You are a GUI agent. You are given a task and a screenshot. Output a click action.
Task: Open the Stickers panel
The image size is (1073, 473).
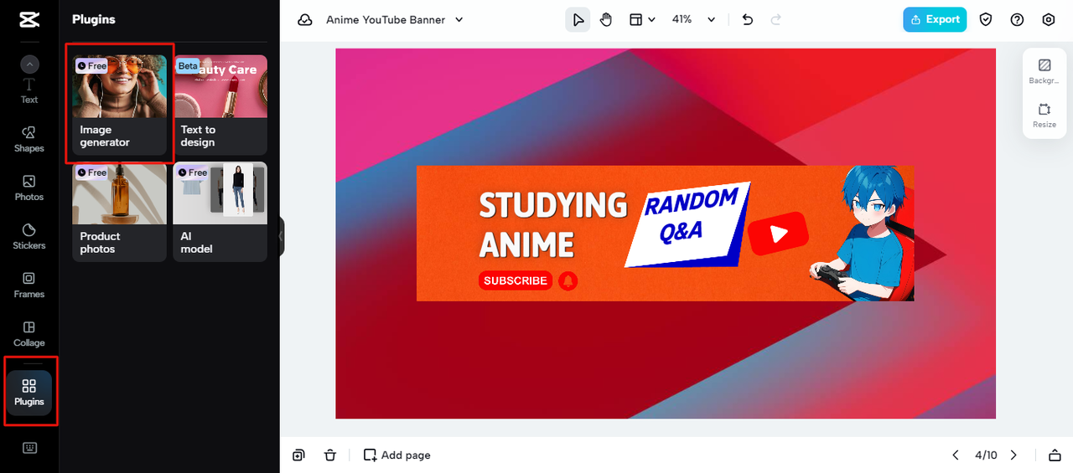[x=29, y=236]
